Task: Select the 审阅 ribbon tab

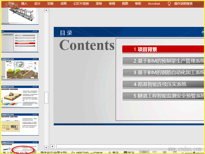Action: click(x=112, y=4)
